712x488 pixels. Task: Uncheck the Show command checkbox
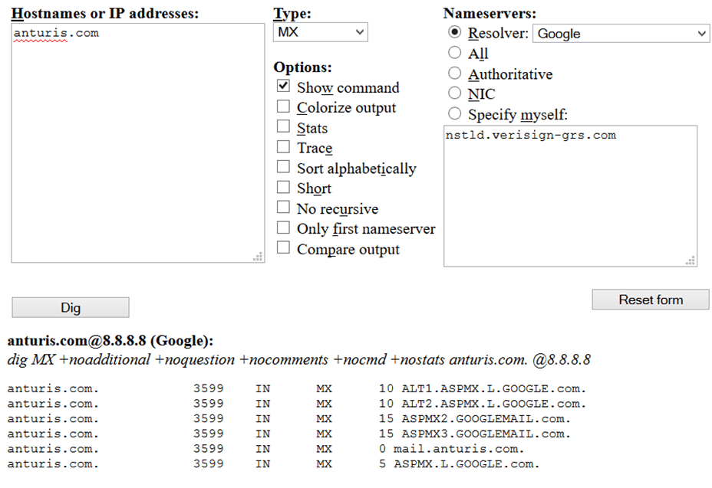tap(284, 87)
